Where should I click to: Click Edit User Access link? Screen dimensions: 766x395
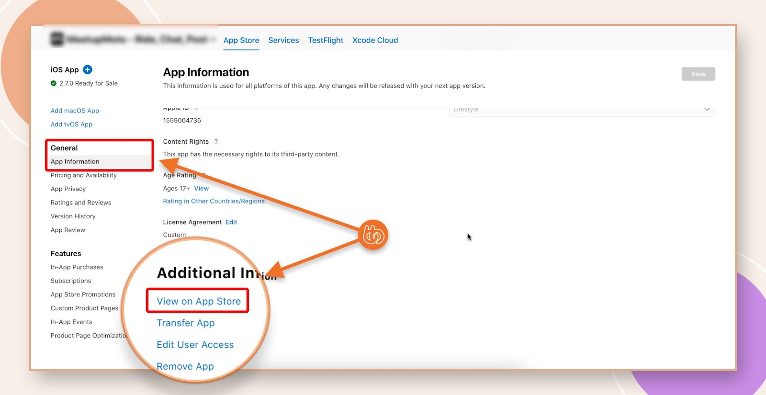[x=195, y=345]
